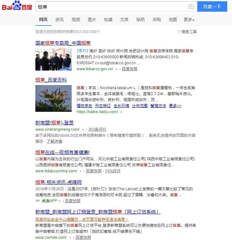The width and height of the screenshot is (232, 240).
Task: Switch to the 地图 tab
Action: coord(173,20)
